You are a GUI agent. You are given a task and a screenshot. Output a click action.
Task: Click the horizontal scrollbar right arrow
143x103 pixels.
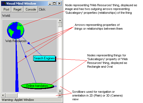[60, 95]
